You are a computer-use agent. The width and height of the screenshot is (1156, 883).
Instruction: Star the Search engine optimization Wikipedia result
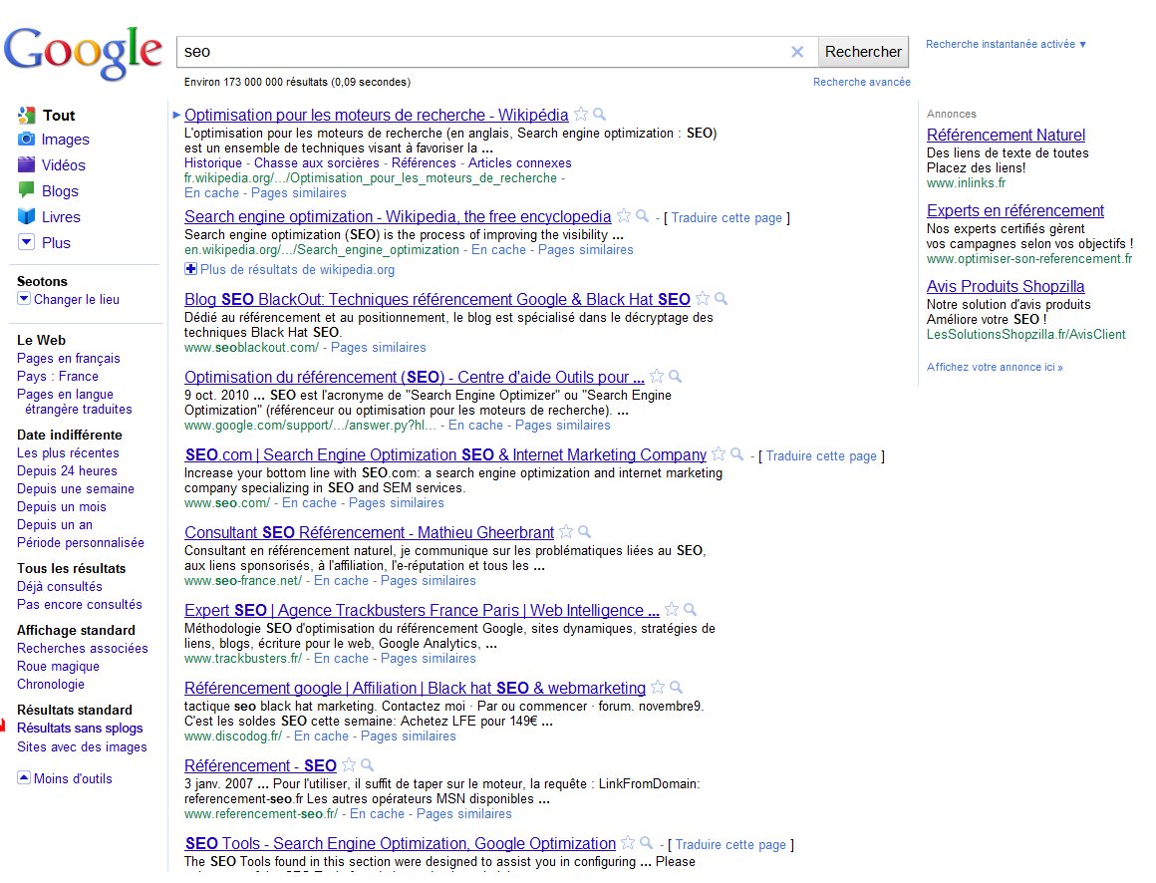point(624,216)
